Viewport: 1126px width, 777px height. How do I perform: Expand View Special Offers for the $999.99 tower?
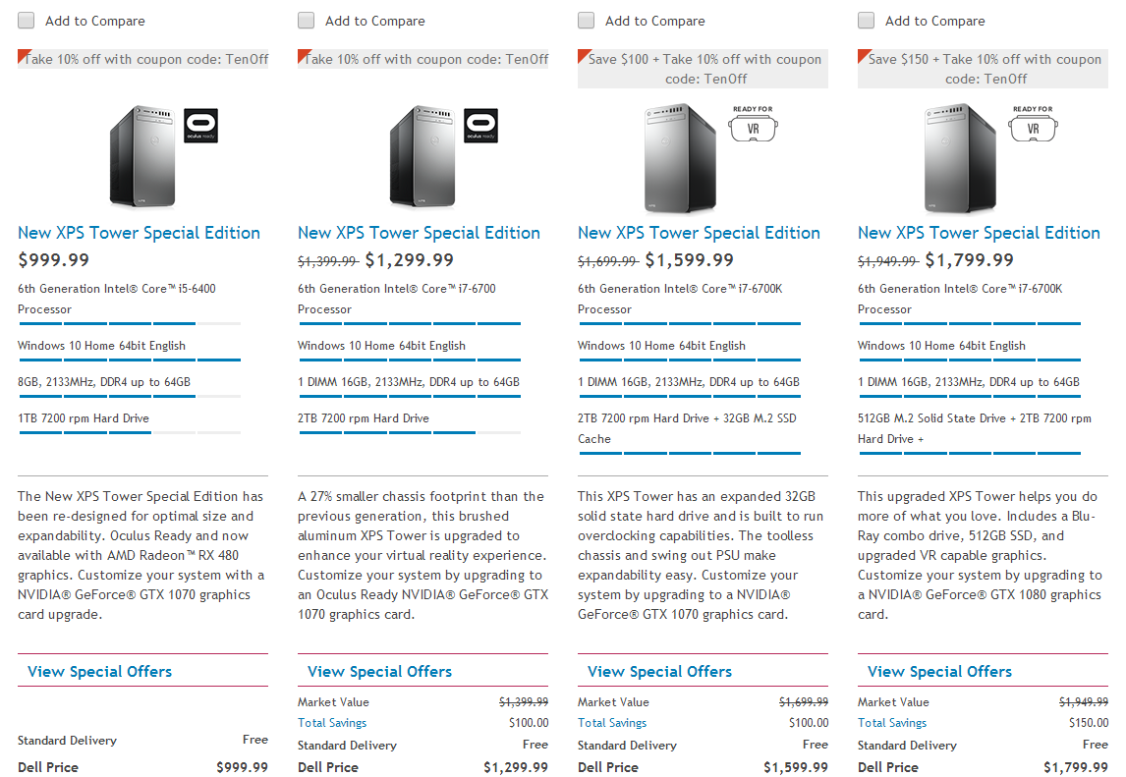[x=99, y=672]
